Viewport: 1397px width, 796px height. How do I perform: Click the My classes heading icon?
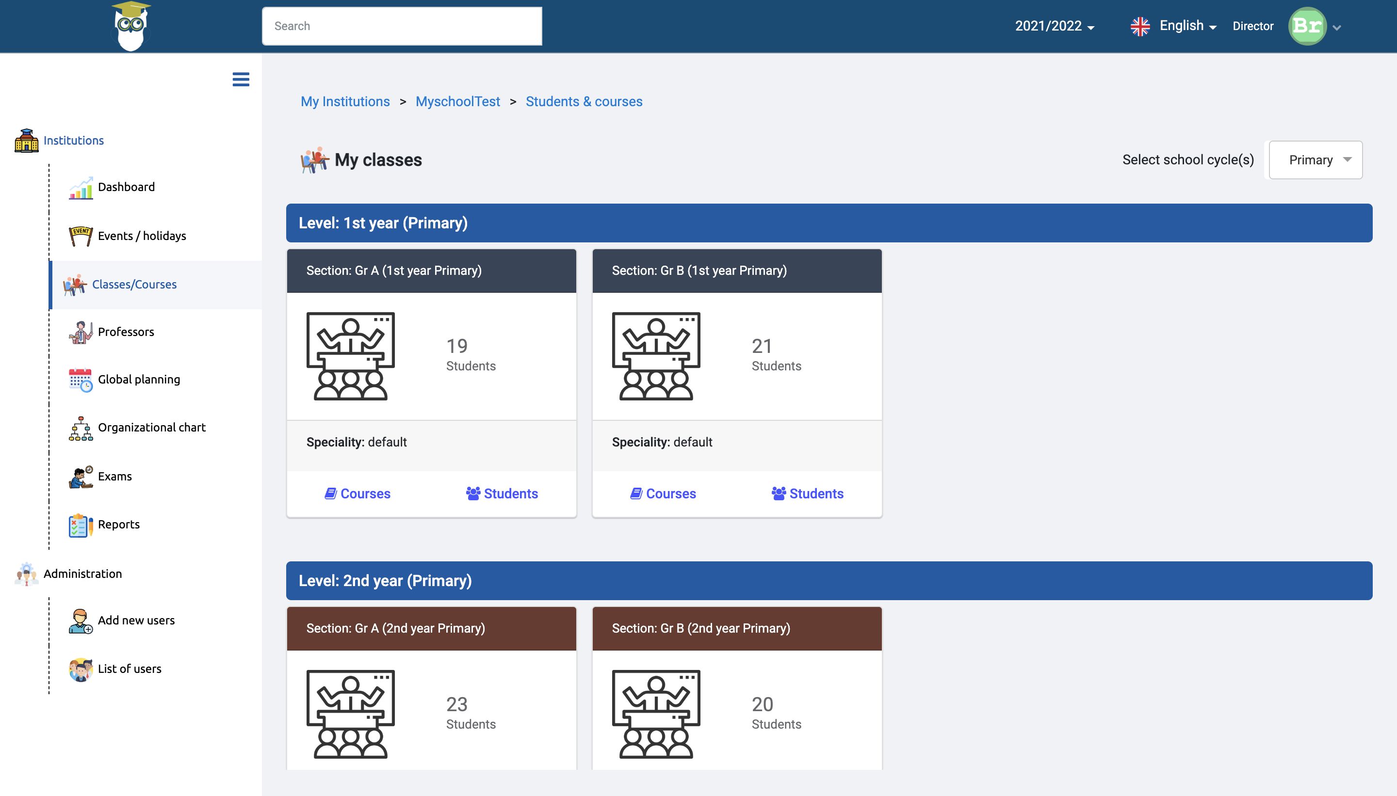click(314, 159)
